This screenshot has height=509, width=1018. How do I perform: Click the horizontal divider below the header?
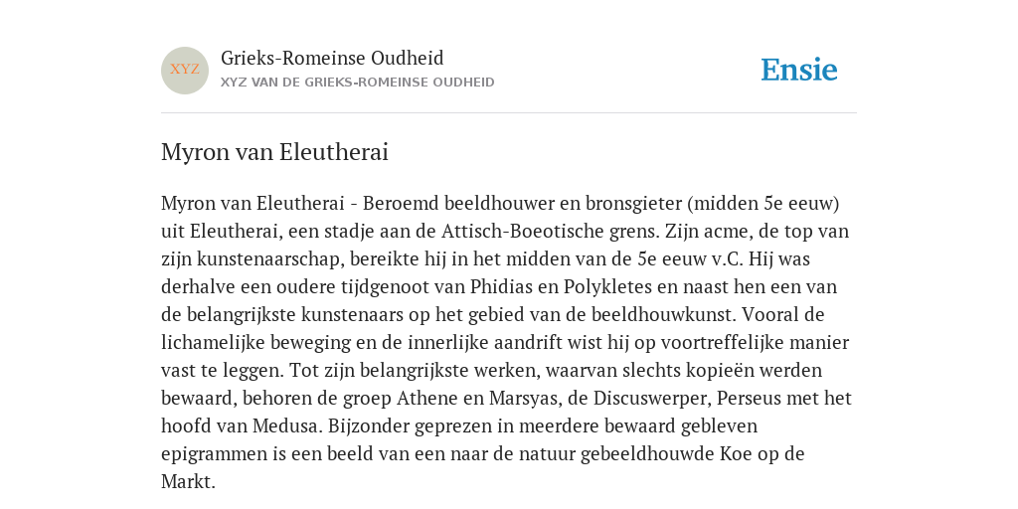point(509,113)
